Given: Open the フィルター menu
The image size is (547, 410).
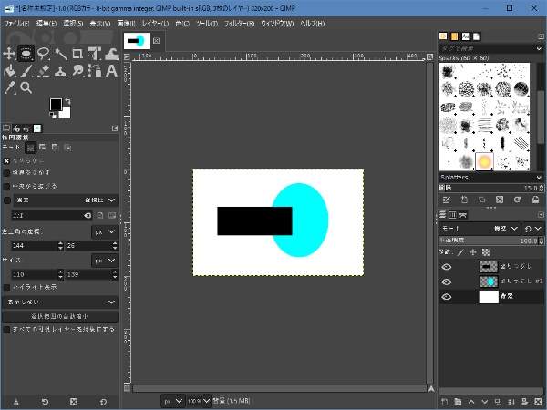Looking at the screenshot, I should [x=239, y=22].
